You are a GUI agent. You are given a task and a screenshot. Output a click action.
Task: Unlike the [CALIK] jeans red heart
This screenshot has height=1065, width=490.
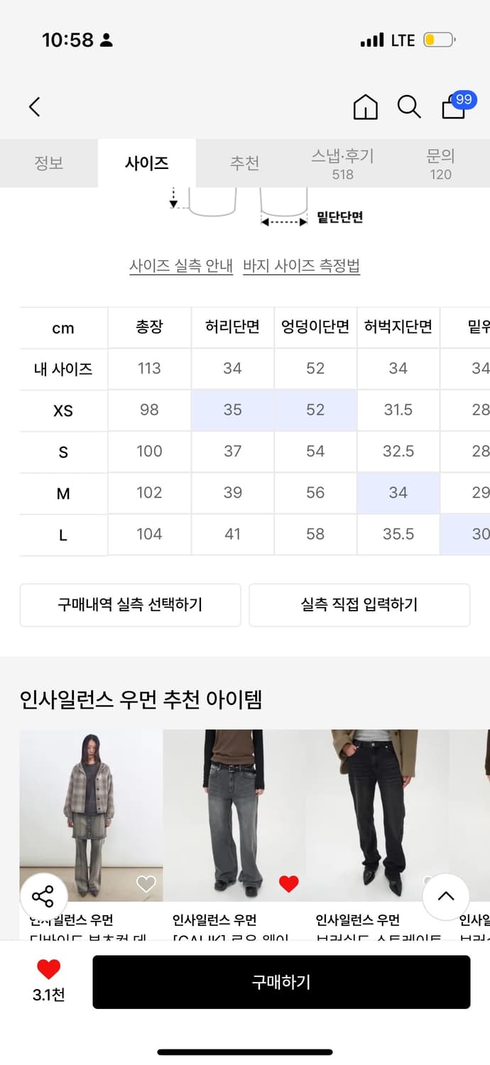tap(288, 884)
